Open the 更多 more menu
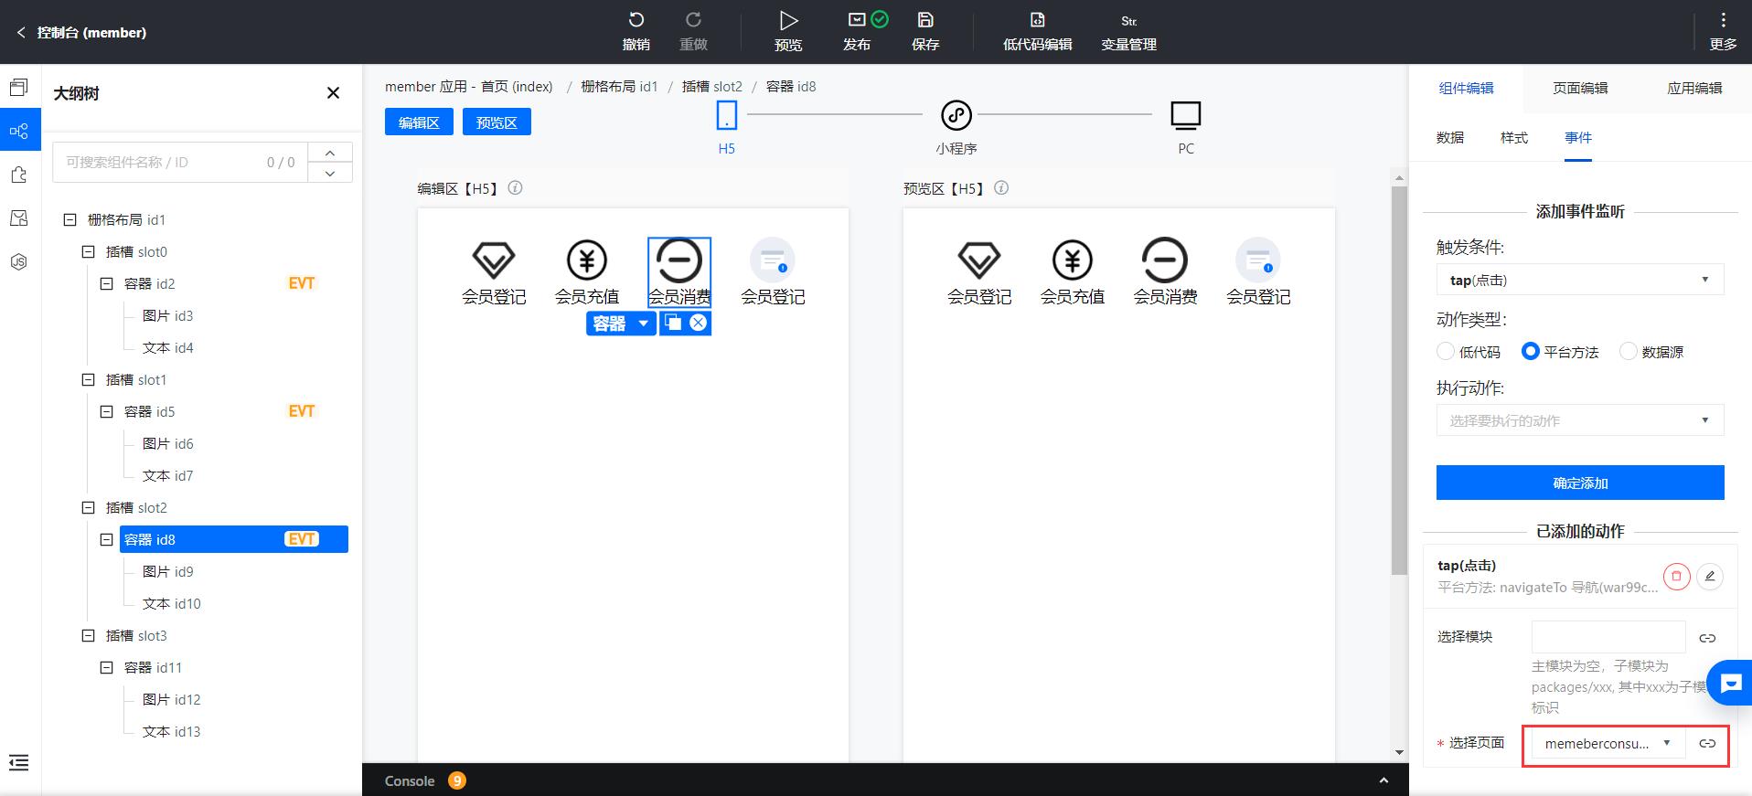Image resolution: width=1752 pixels, height=796 pixels. [1723, 32]
